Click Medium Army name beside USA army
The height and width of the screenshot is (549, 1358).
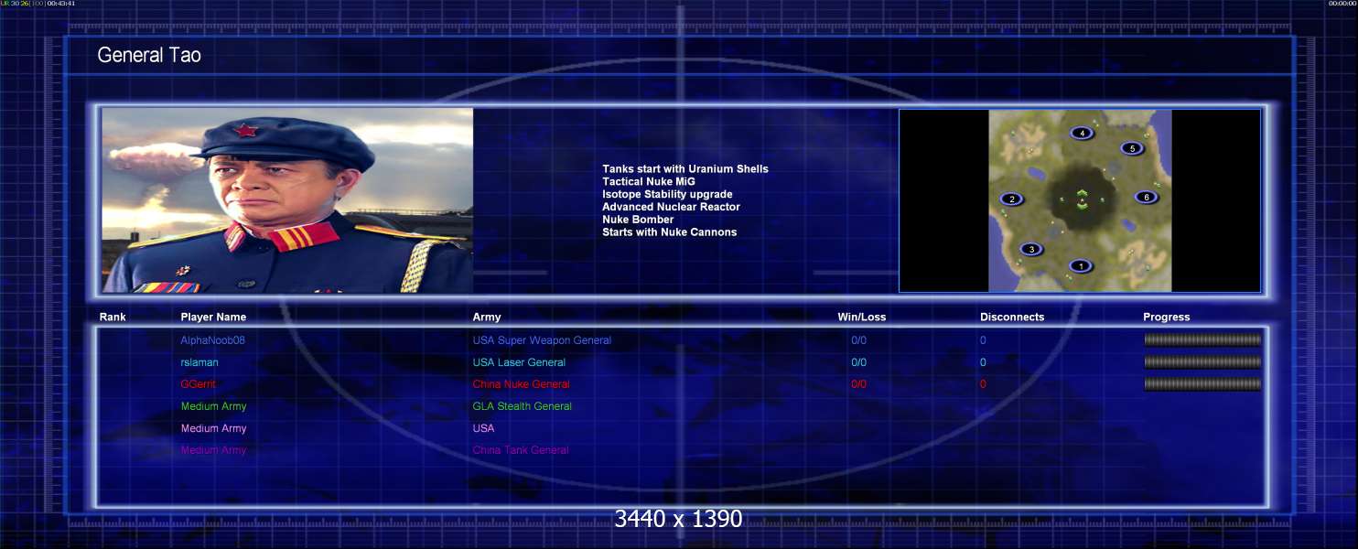tap(213, 428)
